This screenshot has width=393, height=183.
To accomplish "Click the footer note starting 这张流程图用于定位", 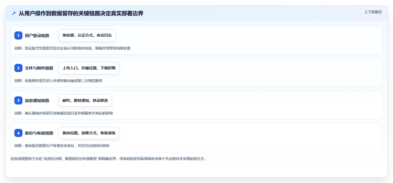I will click(108, 159).
